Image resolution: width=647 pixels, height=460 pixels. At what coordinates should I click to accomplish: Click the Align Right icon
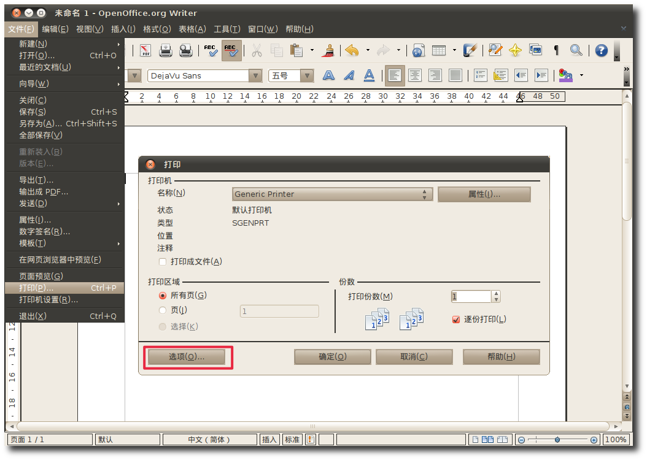tap(435, 75)
